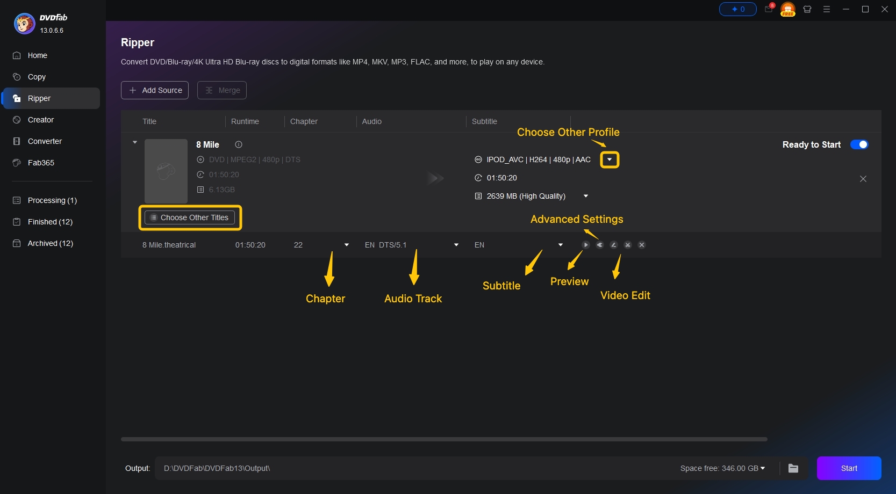This screenshot has width=896, height=494.
Task: Open the EN DTS/5.1 audio track dropdown
Action: point(456,245)
